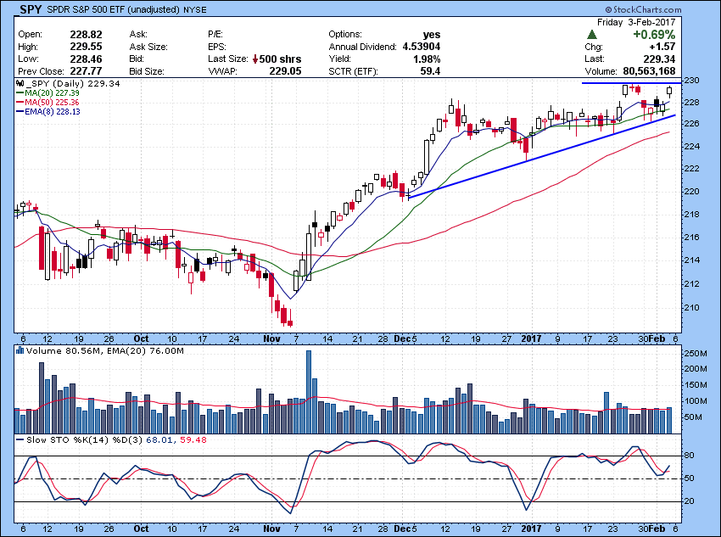Image resolution: width=721 pixels, height=537 pixels.
Task: Click the Open value 228.82
Action: [86, 35]
